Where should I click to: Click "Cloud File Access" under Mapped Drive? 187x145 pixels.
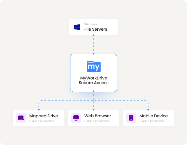tap(42, 121)
